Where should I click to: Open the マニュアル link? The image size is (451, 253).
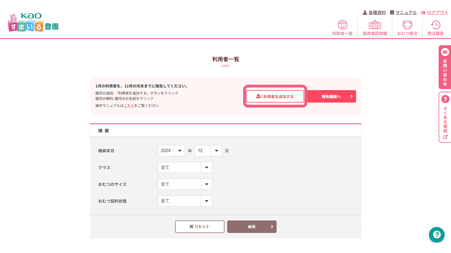tap(403, 13)
